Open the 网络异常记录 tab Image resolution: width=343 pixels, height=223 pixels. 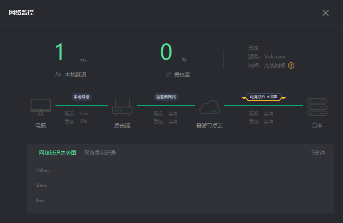(x=100, y=153)
